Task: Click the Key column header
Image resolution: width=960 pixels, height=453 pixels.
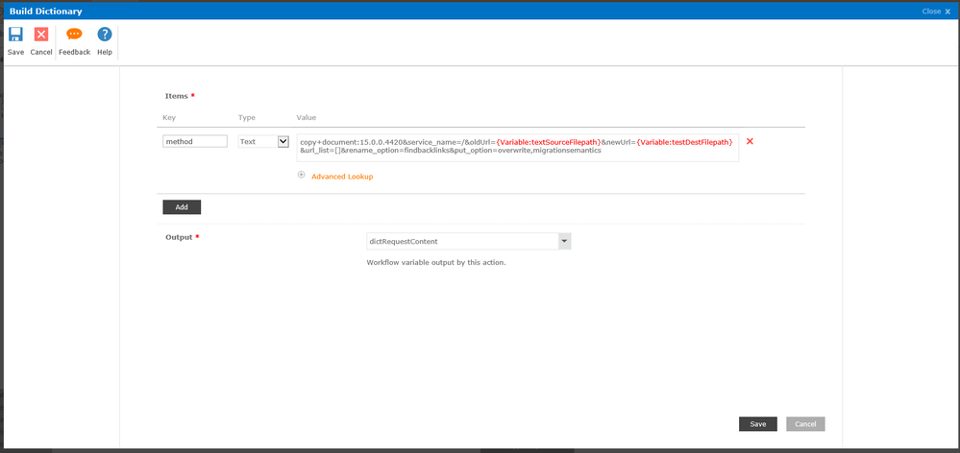Action: [169, 117]
